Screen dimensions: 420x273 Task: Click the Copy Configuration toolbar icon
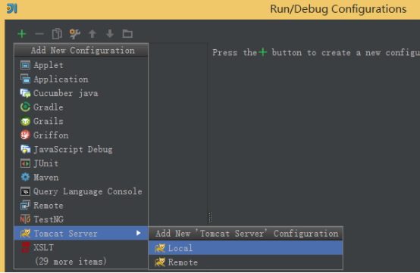[57, 34]
